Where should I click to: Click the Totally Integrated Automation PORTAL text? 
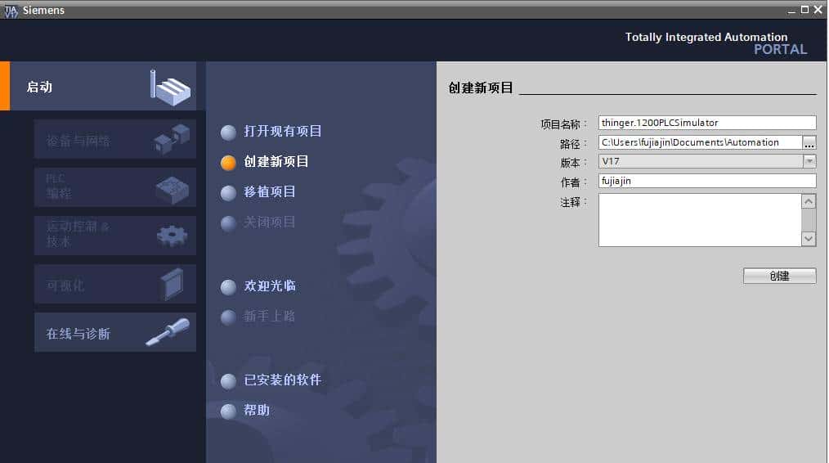point(716,43)
